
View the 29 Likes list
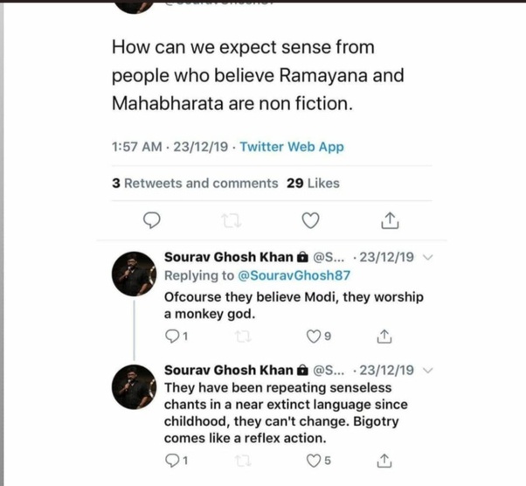313,184
